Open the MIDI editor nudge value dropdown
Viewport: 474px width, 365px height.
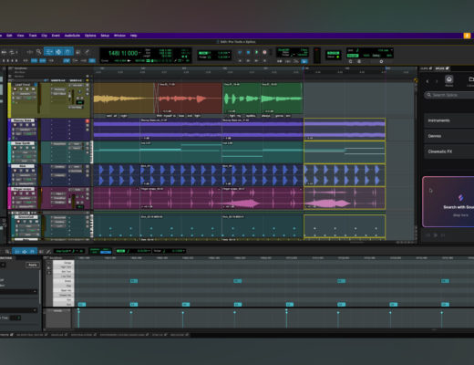pos(184,251)
